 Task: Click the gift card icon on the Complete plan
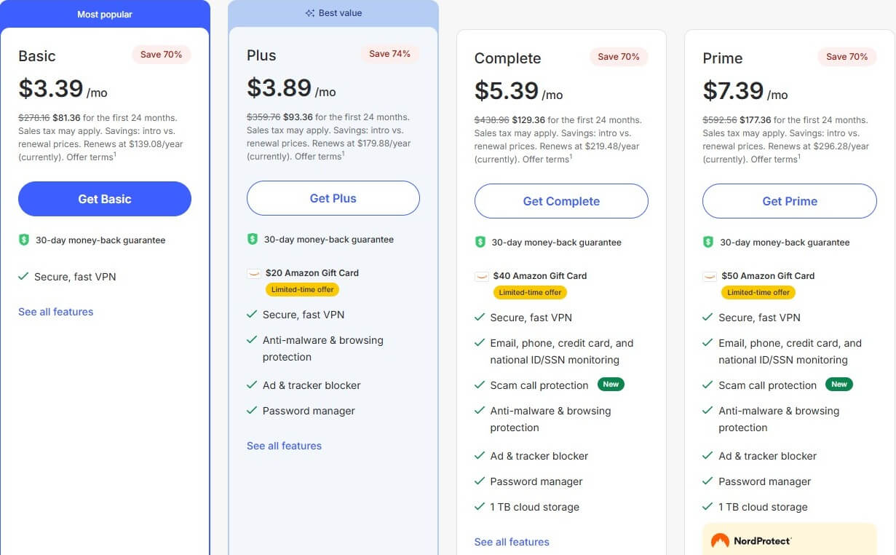[x=482, y=275]
